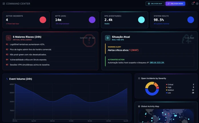The width and height of the screenshot is (199, 123).
Task: Click the Active Incidents value 4
Action: [7, 20]
